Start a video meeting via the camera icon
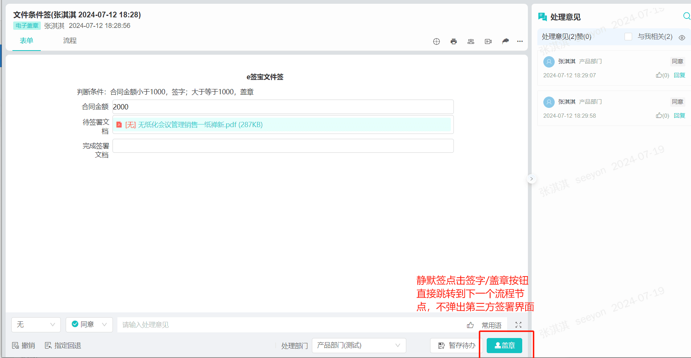This screenshot has height=358, width=691. (x=488, y=41)
